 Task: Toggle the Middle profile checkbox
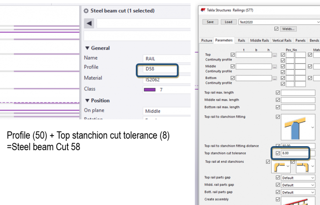coord(233,66)
